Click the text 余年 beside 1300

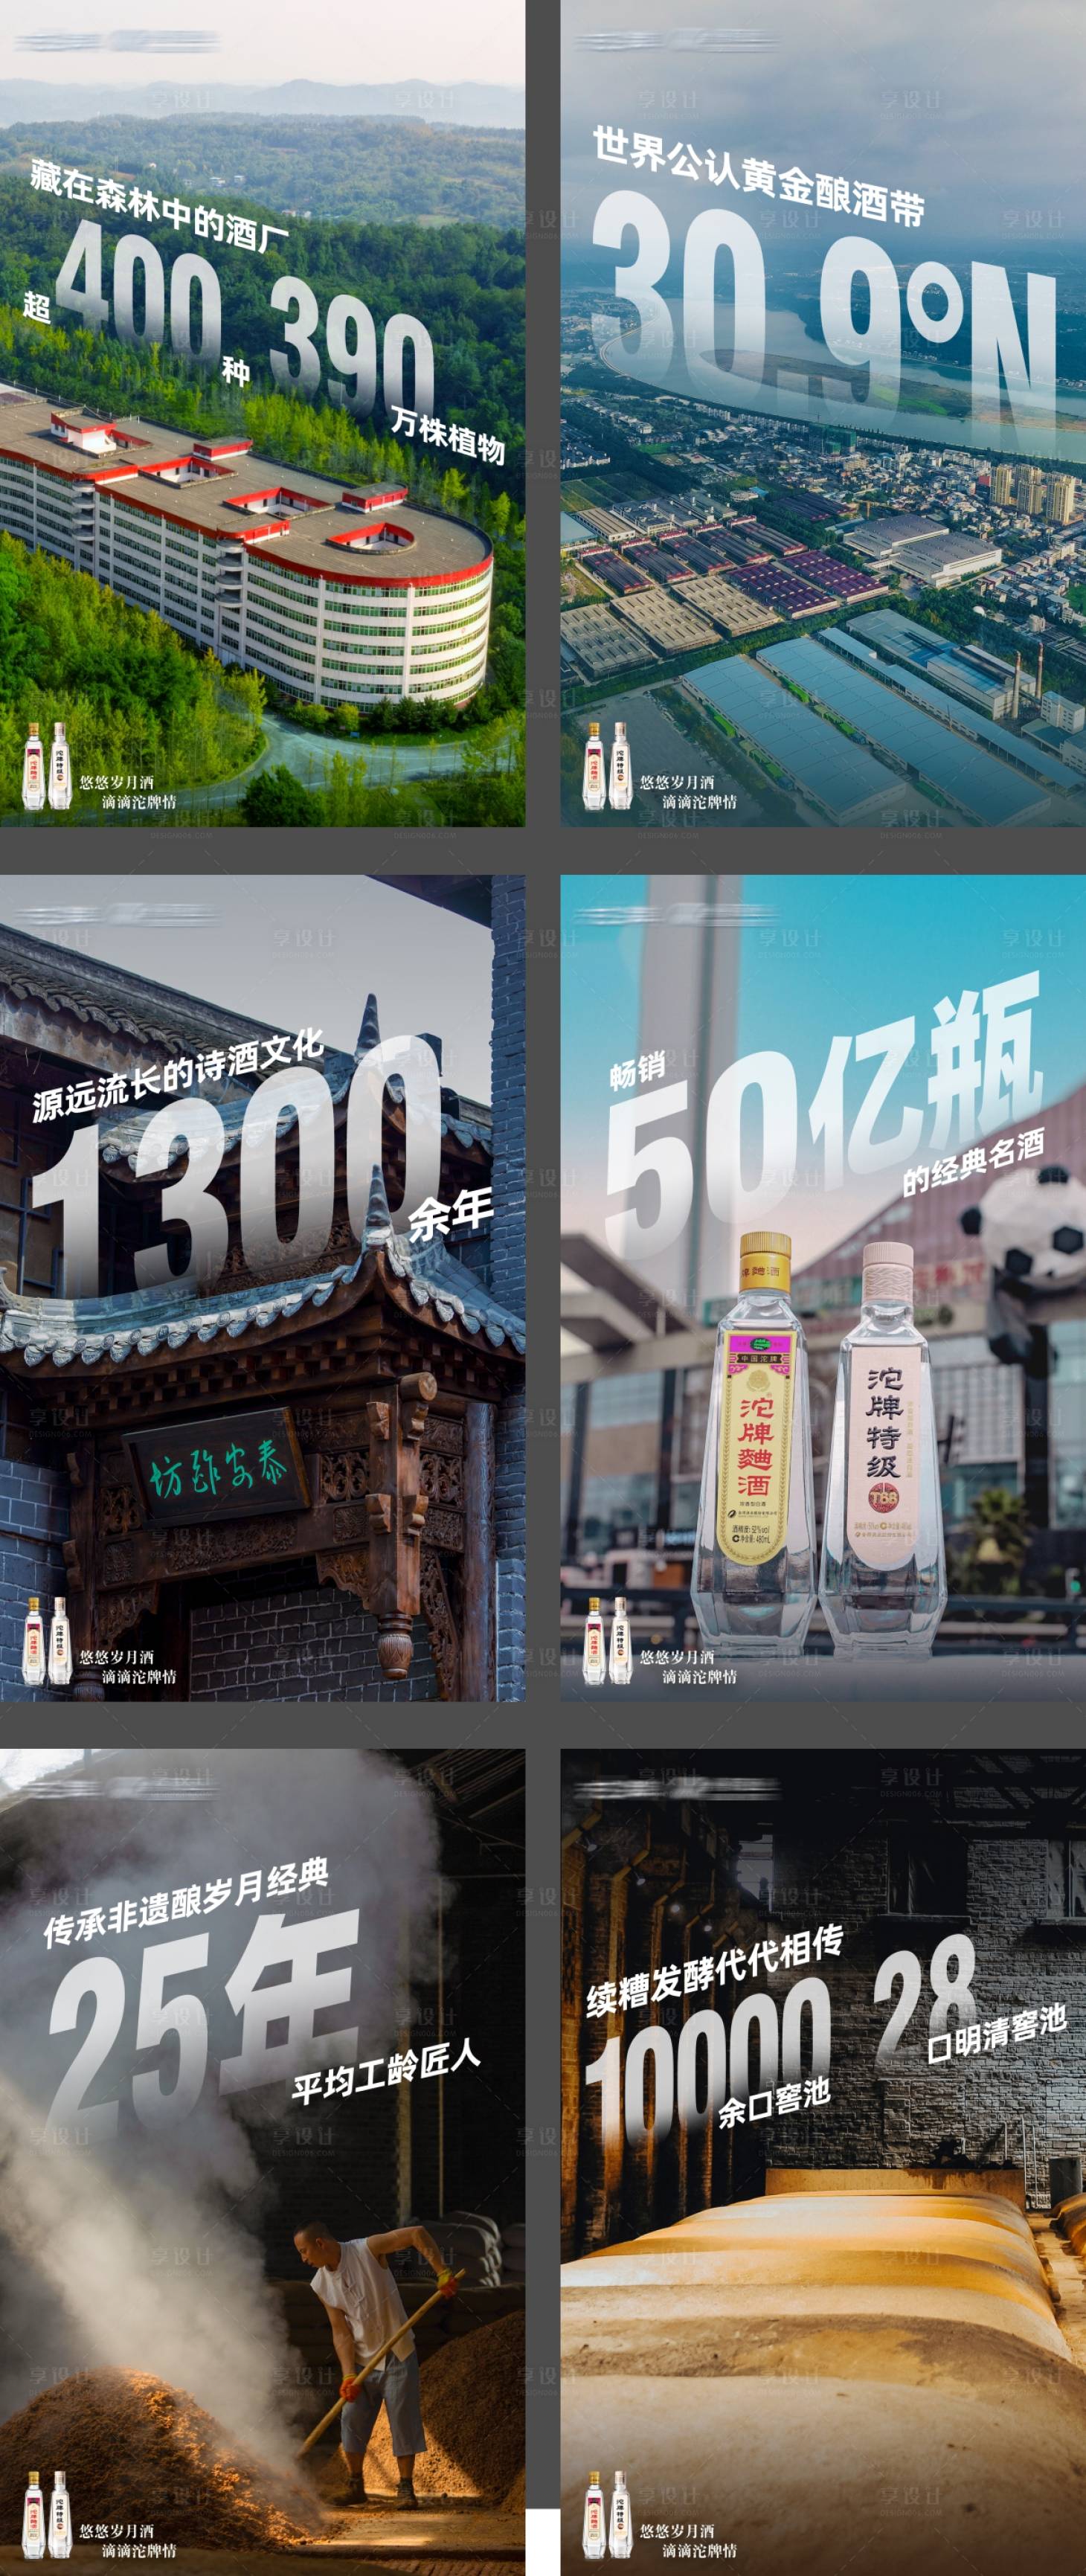pos(450,1213)
